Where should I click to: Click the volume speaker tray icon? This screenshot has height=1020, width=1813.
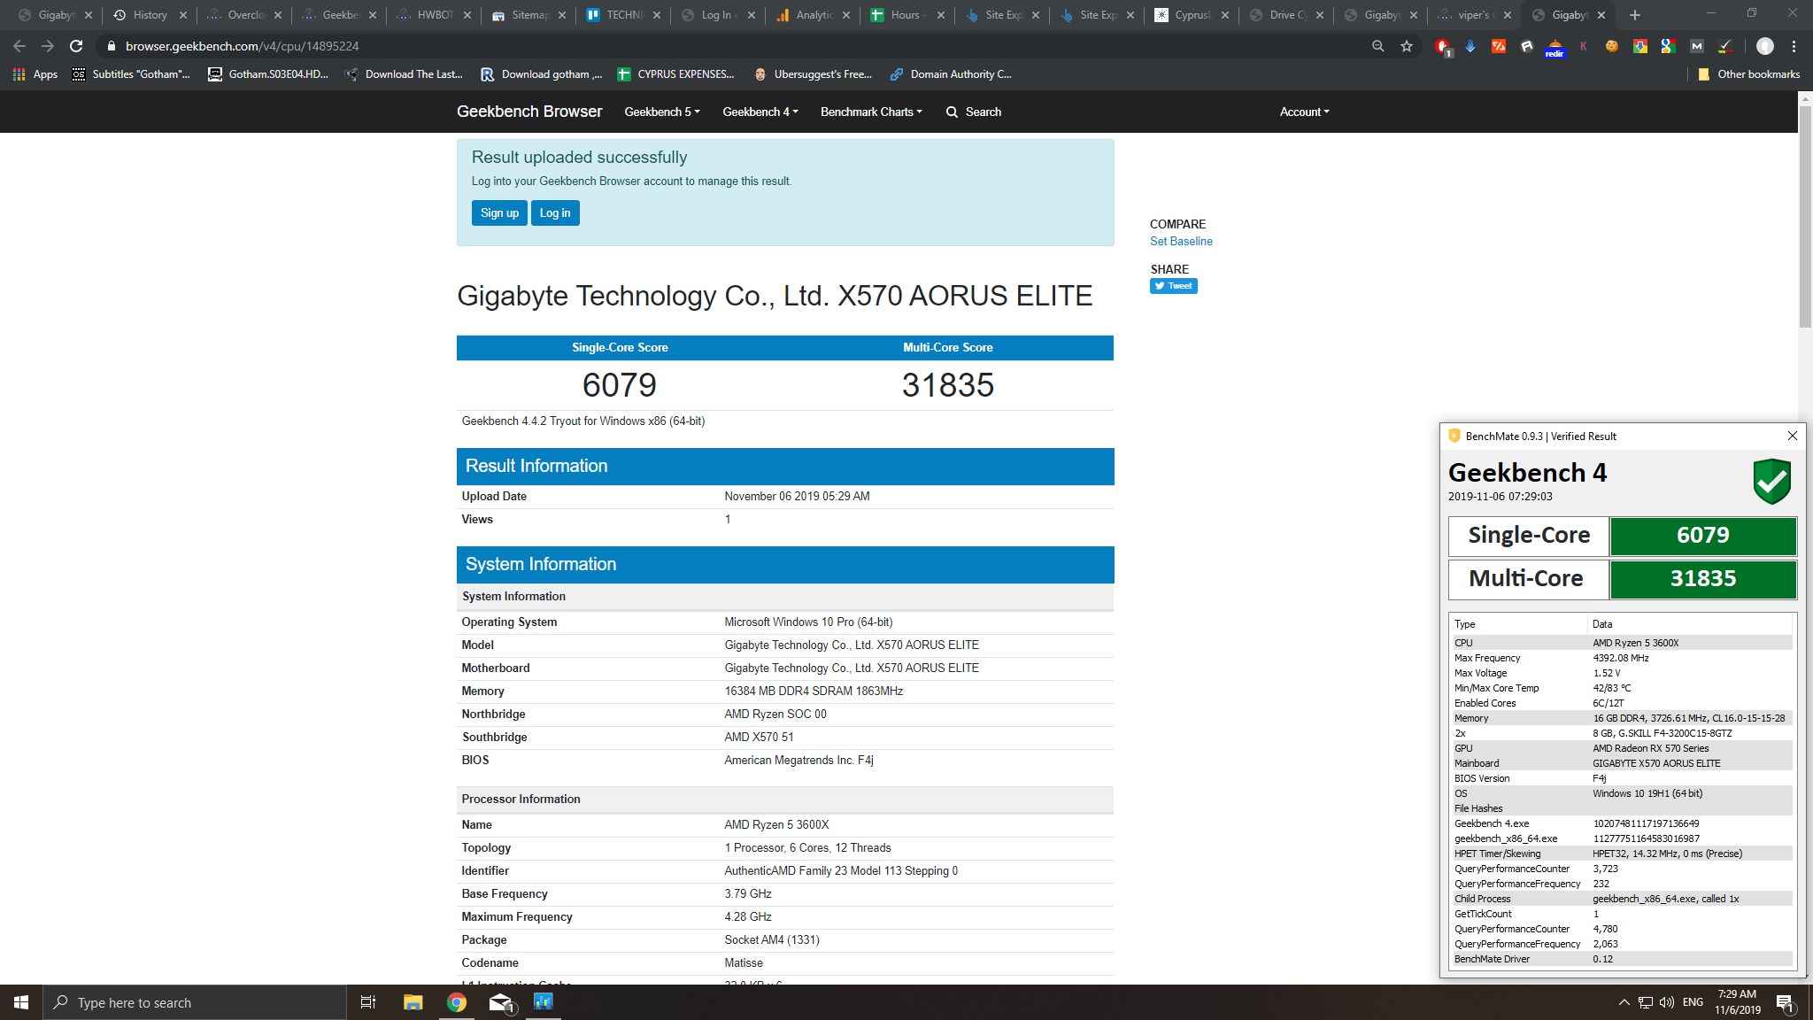click(x=1667, y=1002)
